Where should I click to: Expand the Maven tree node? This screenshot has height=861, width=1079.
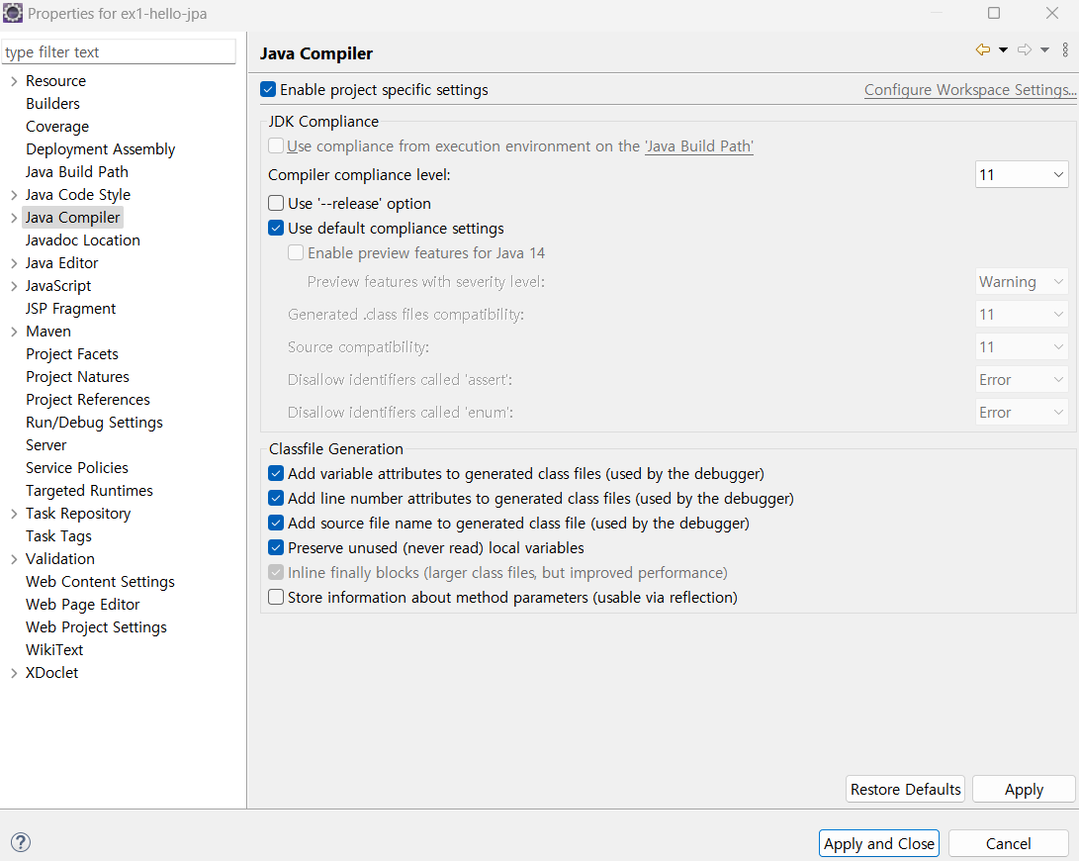tap(14, 332)
